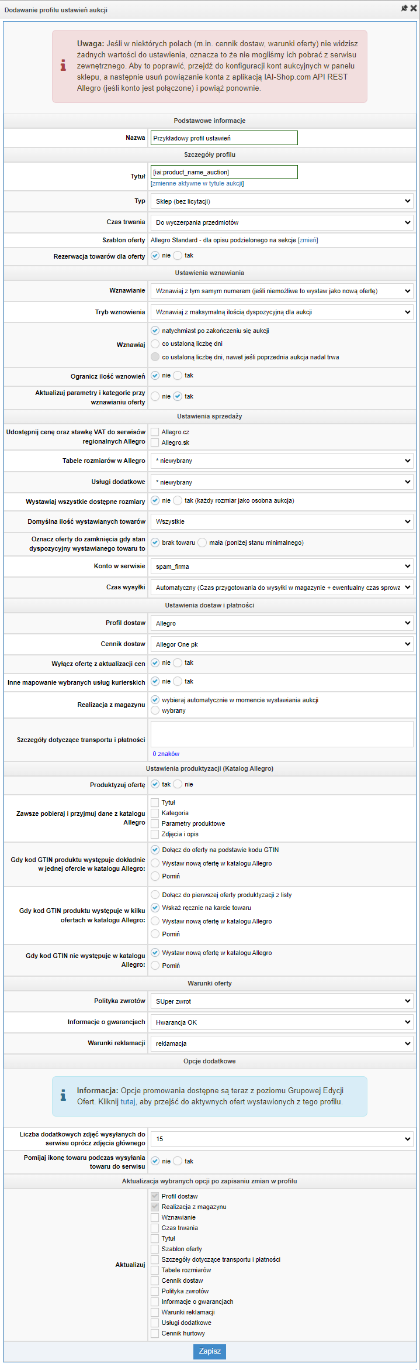
Task: Open the Polityka zwrotów dropdown
Action: point(282,1001)
